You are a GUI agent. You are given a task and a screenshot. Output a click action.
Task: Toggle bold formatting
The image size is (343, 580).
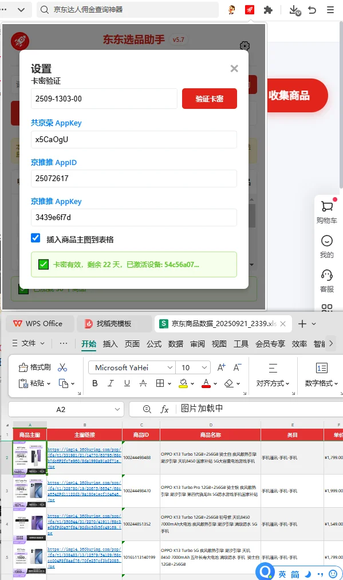pos(95,383)
